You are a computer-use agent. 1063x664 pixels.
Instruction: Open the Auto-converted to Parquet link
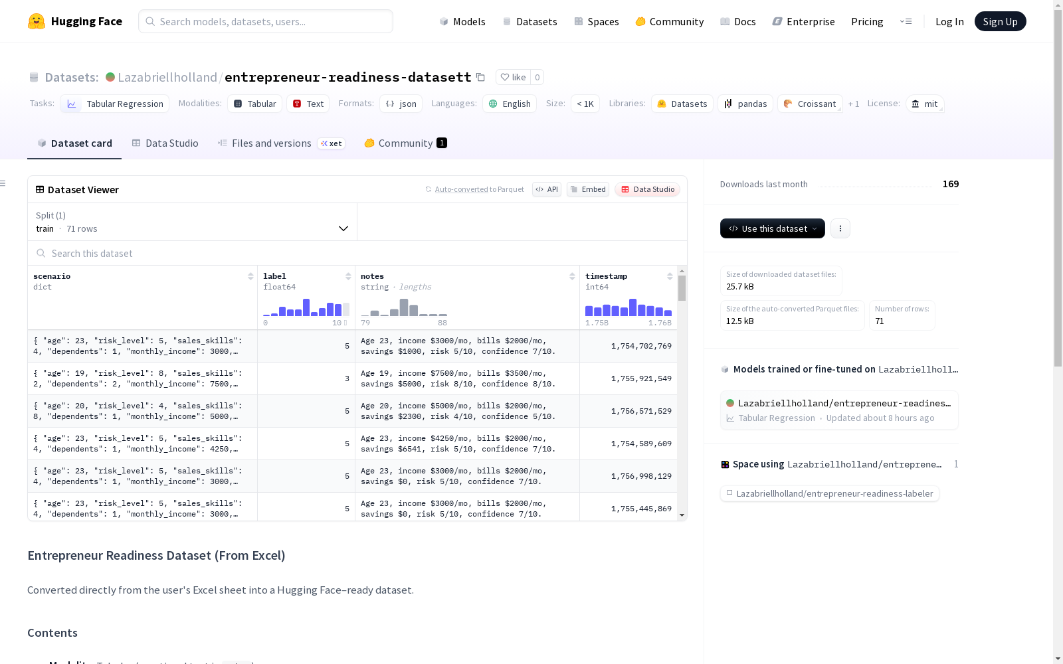click(x=480, y=189)
